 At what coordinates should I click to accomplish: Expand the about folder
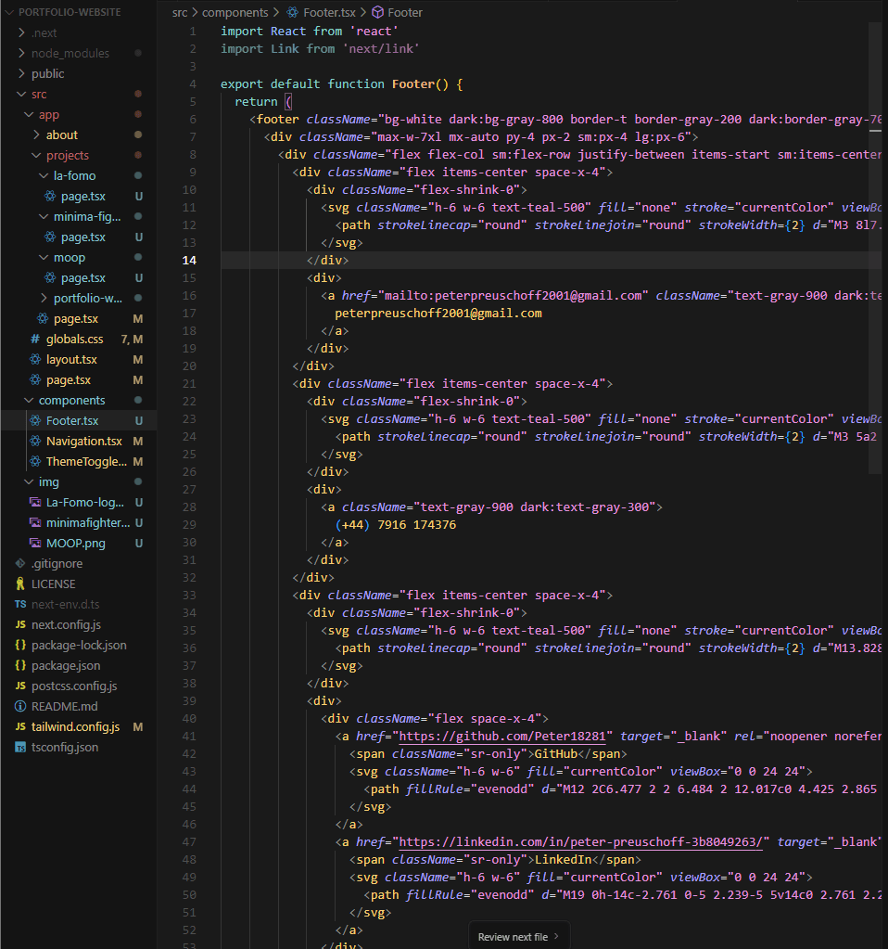[x=36, y=135]
